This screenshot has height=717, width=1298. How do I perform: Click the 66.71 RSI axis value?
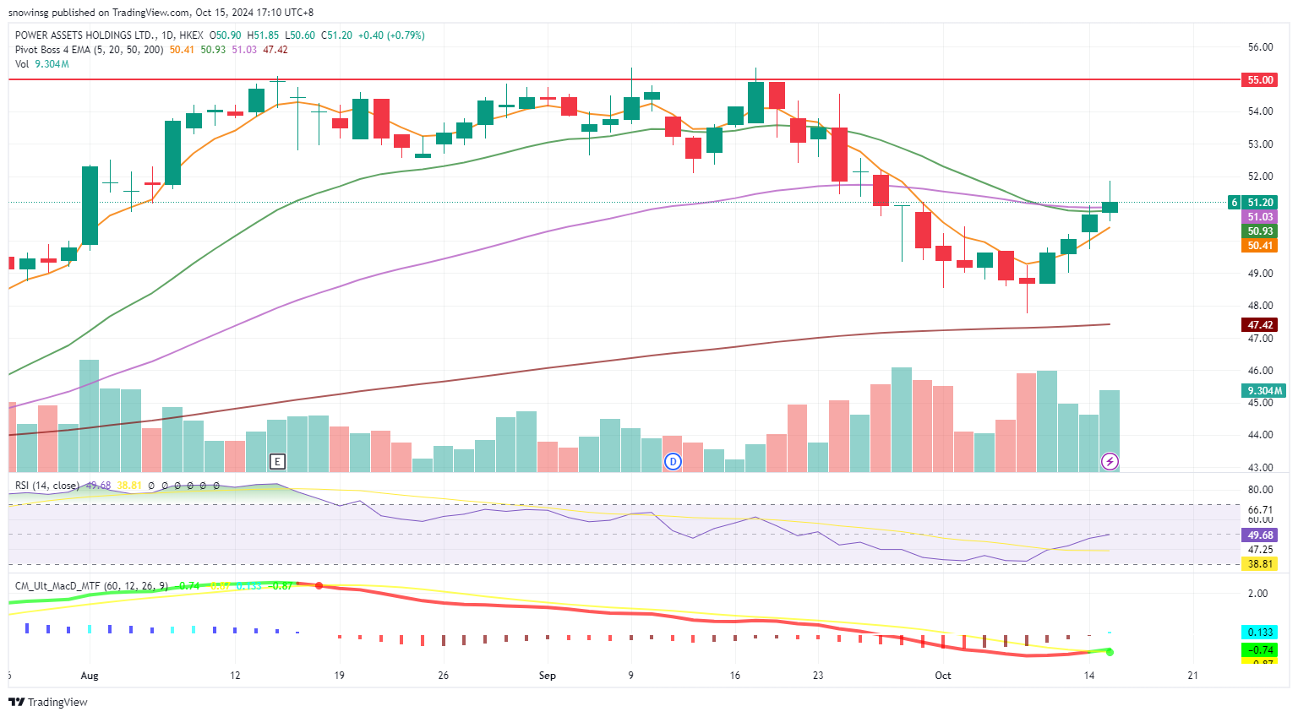pos(1260,510)
